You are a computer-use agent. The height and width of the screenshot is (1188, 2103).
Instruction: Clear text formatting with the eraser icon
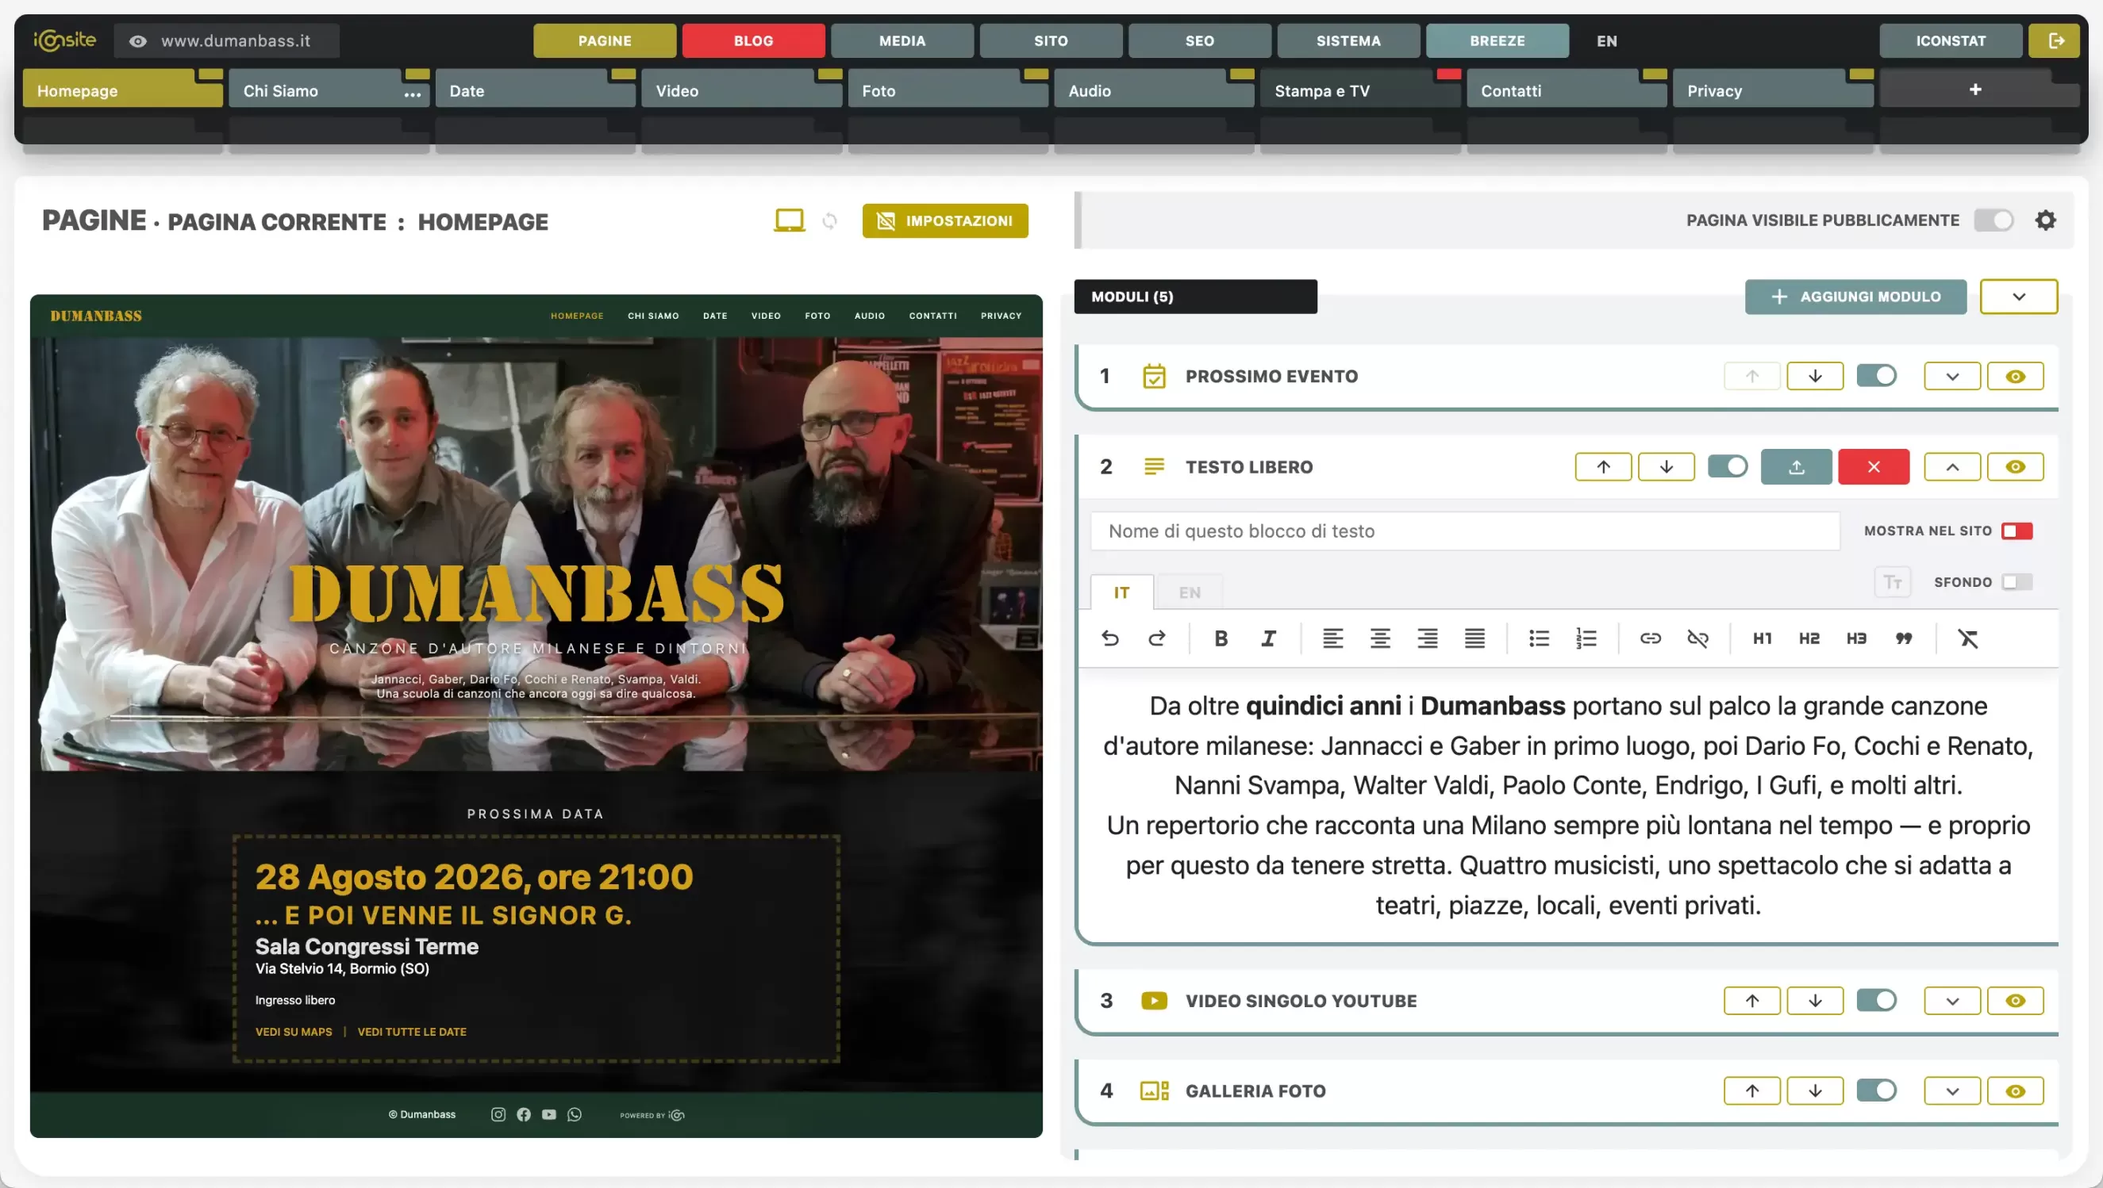click(1967, 638)
